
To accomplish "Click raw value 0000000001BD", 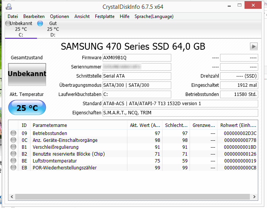I will click(240, 147).
